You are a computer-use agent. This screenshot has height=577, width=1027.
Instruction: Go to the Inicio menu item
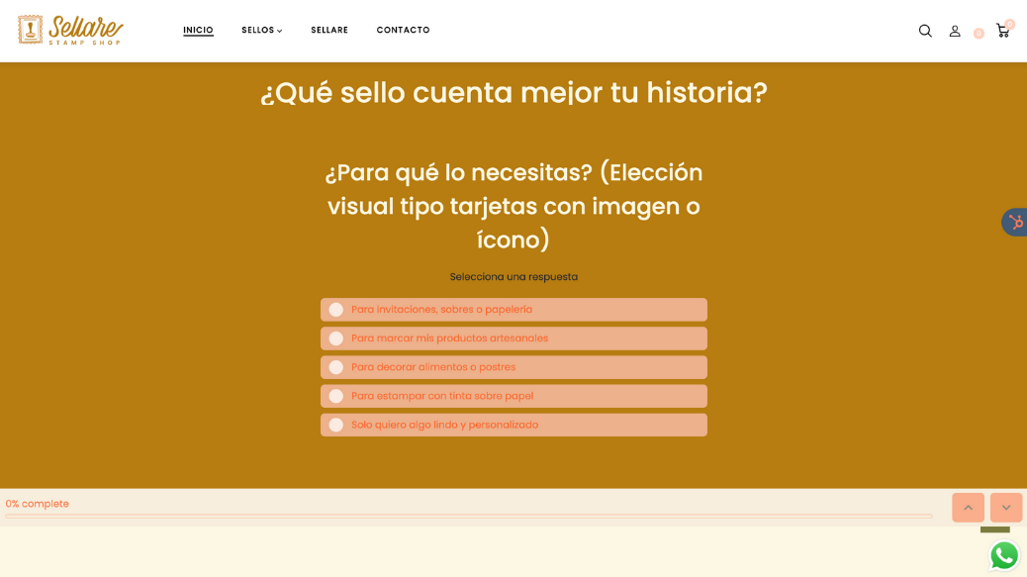(198, 31)
